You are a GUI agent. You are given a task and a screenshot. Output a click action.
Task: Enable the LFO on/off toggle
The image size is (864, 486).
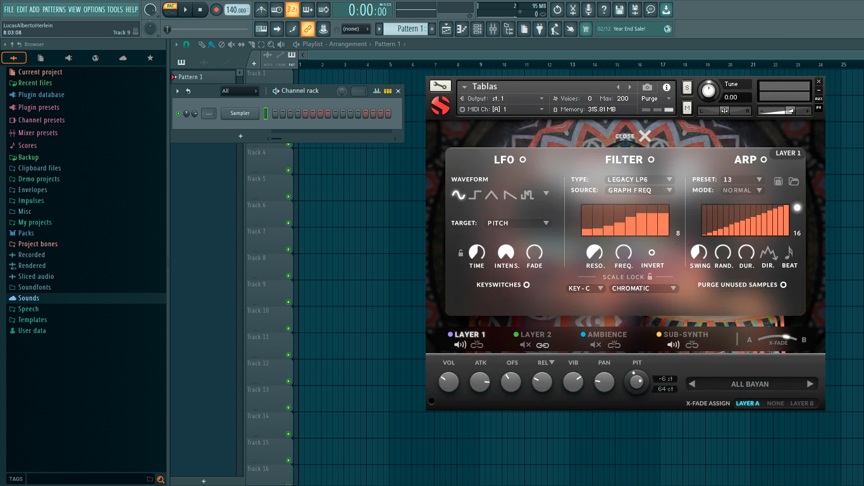pyautogui.click(x=522, y=159)
